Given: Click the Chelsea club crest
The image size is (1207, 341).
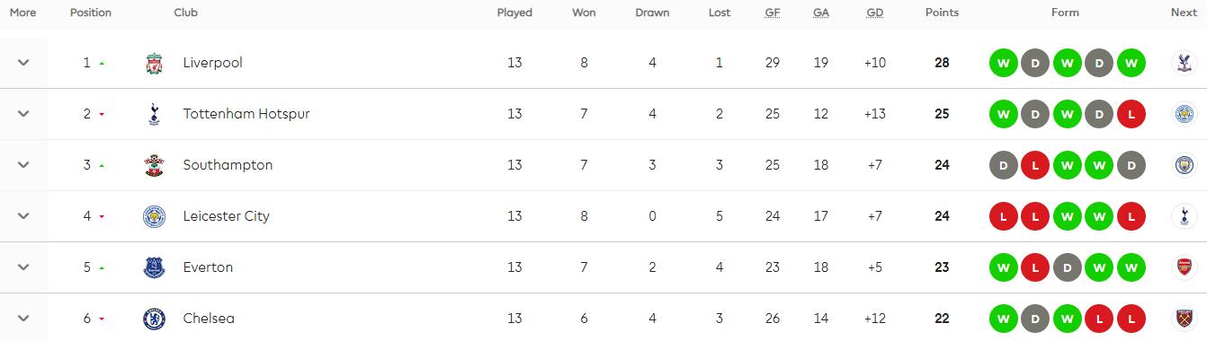Looking at the screenshot, I should coord(154,319).
